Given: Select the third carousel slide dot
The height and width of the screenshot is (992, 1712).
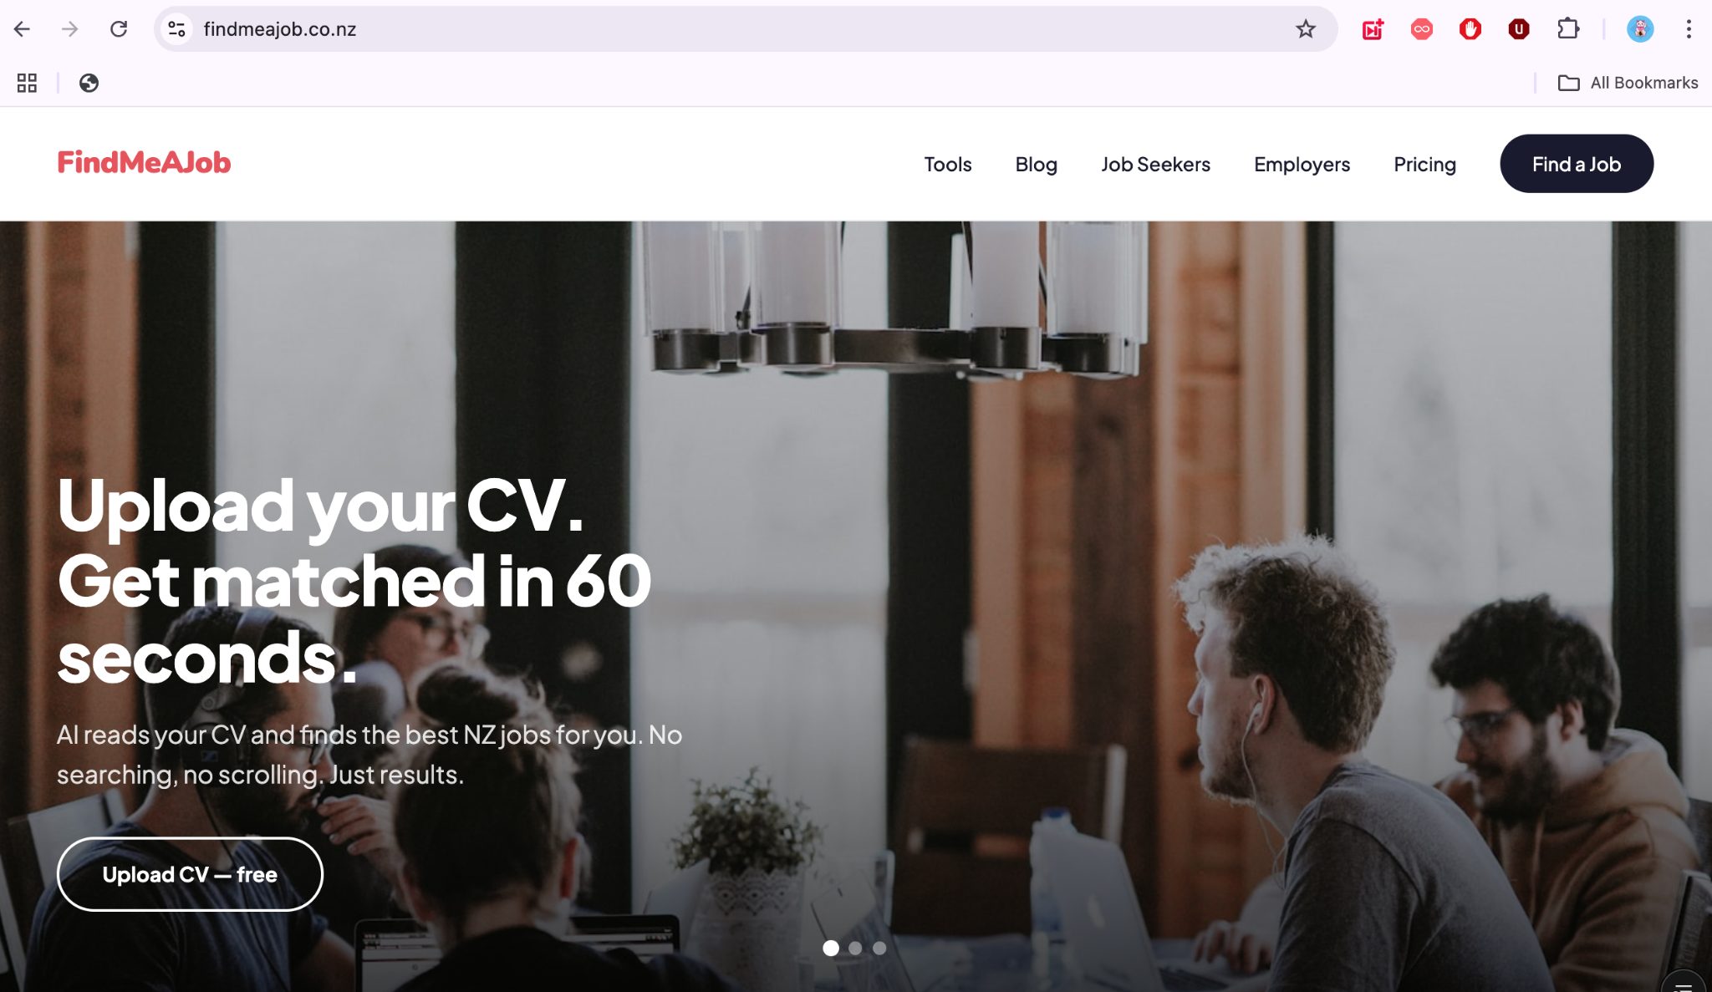Looking at the screenshot, I should (879, 948).
